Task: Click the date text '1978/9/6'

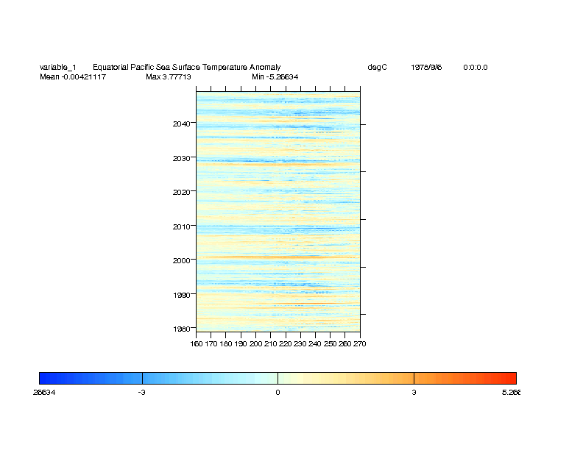Action: (x=426, y=68)
